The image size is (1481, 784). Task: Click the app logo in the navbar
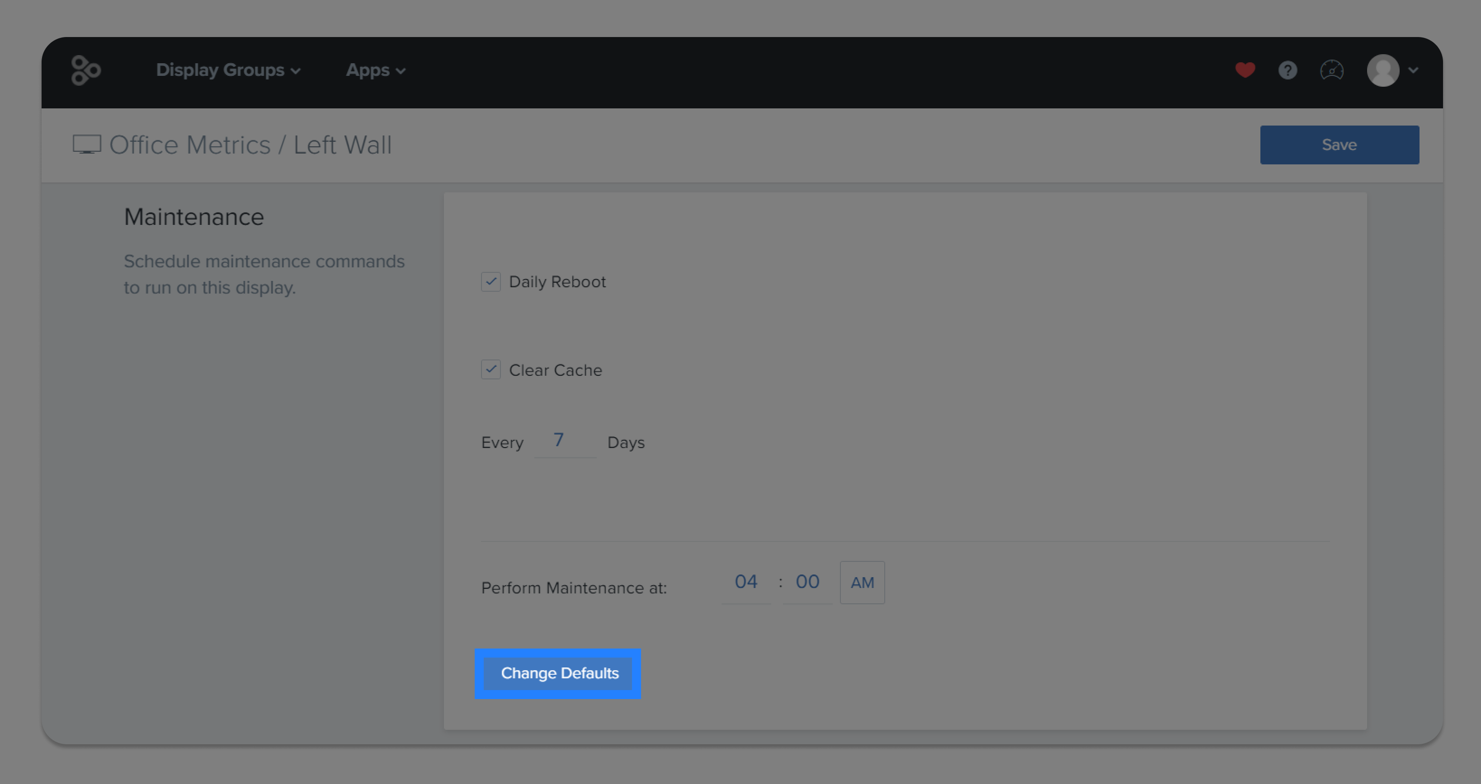click(85, 70)
